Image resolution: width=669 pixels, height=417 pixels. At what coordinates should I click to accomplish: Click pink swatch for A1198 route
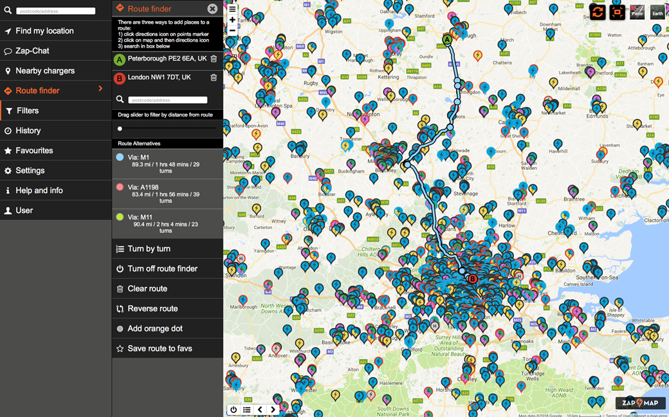pyautogui.click(x=120, y=187)
